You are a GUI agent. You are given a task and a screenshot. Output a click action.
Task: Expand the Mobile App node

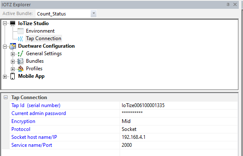click(x=5, y=77)
